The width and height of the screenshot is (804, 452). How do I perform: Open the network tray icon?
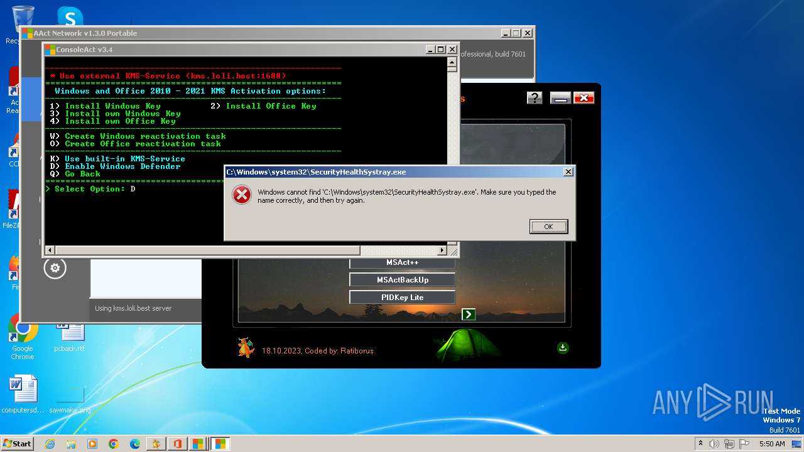tap(729, 444)
